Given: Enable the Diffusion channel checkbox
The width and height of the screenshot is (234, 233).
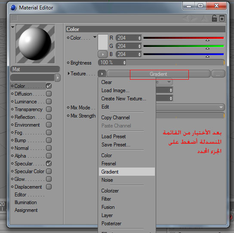Looking at the screenshot, I should click(x=49, y=94).
